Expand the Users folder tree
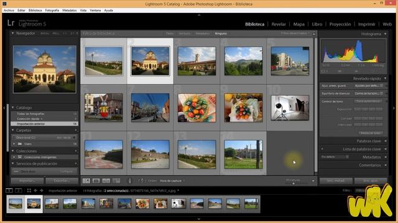 [x=14, y=144]
